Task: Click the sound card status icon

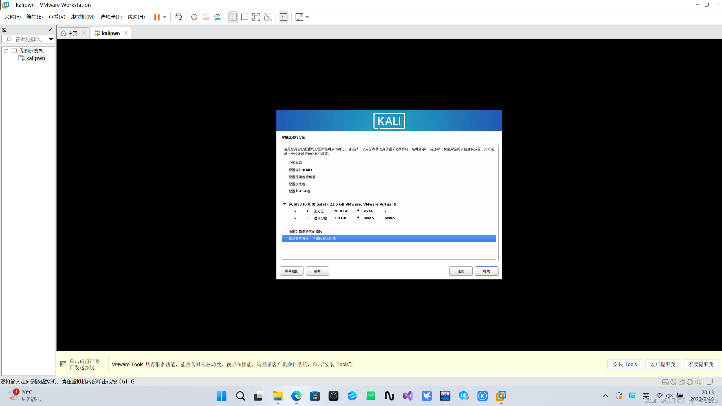Action: (698, 382)
